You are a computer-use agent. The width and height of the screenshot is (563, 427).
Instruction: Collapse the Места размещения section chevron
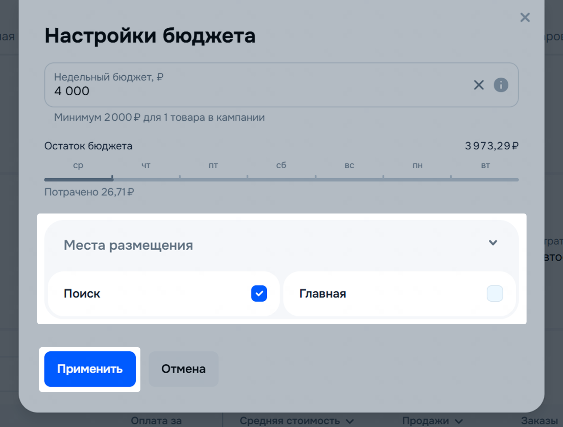pos(493,243)
